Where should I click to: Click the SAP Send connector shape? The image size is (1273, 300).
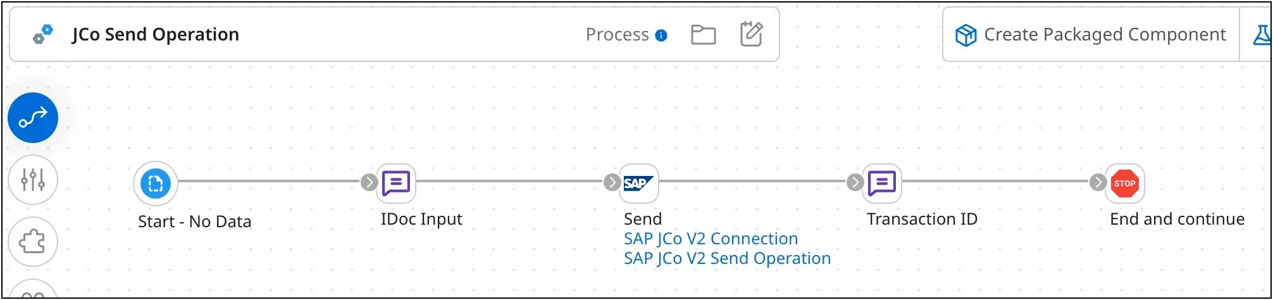(x=638, y=184)
